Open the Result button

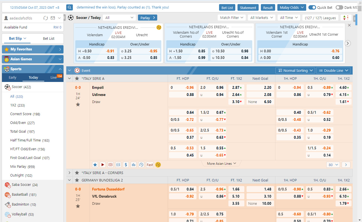point(268,7)
